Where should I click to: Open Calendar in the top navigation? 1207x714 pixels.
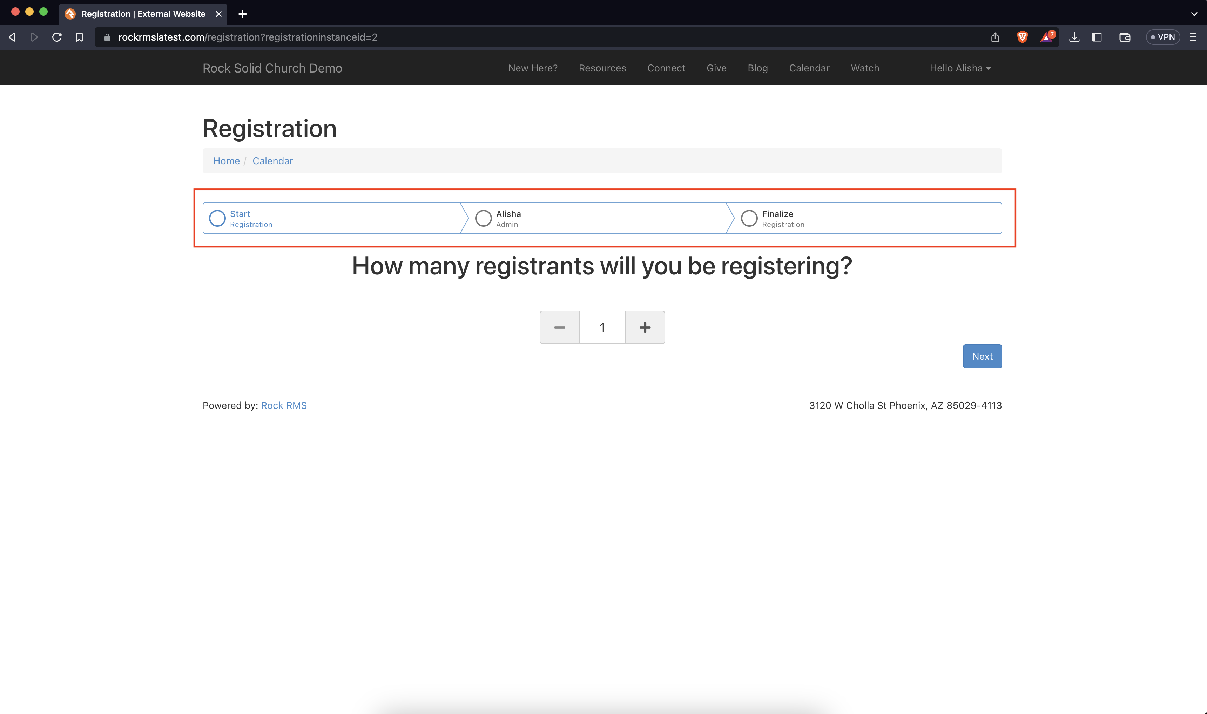809,68
